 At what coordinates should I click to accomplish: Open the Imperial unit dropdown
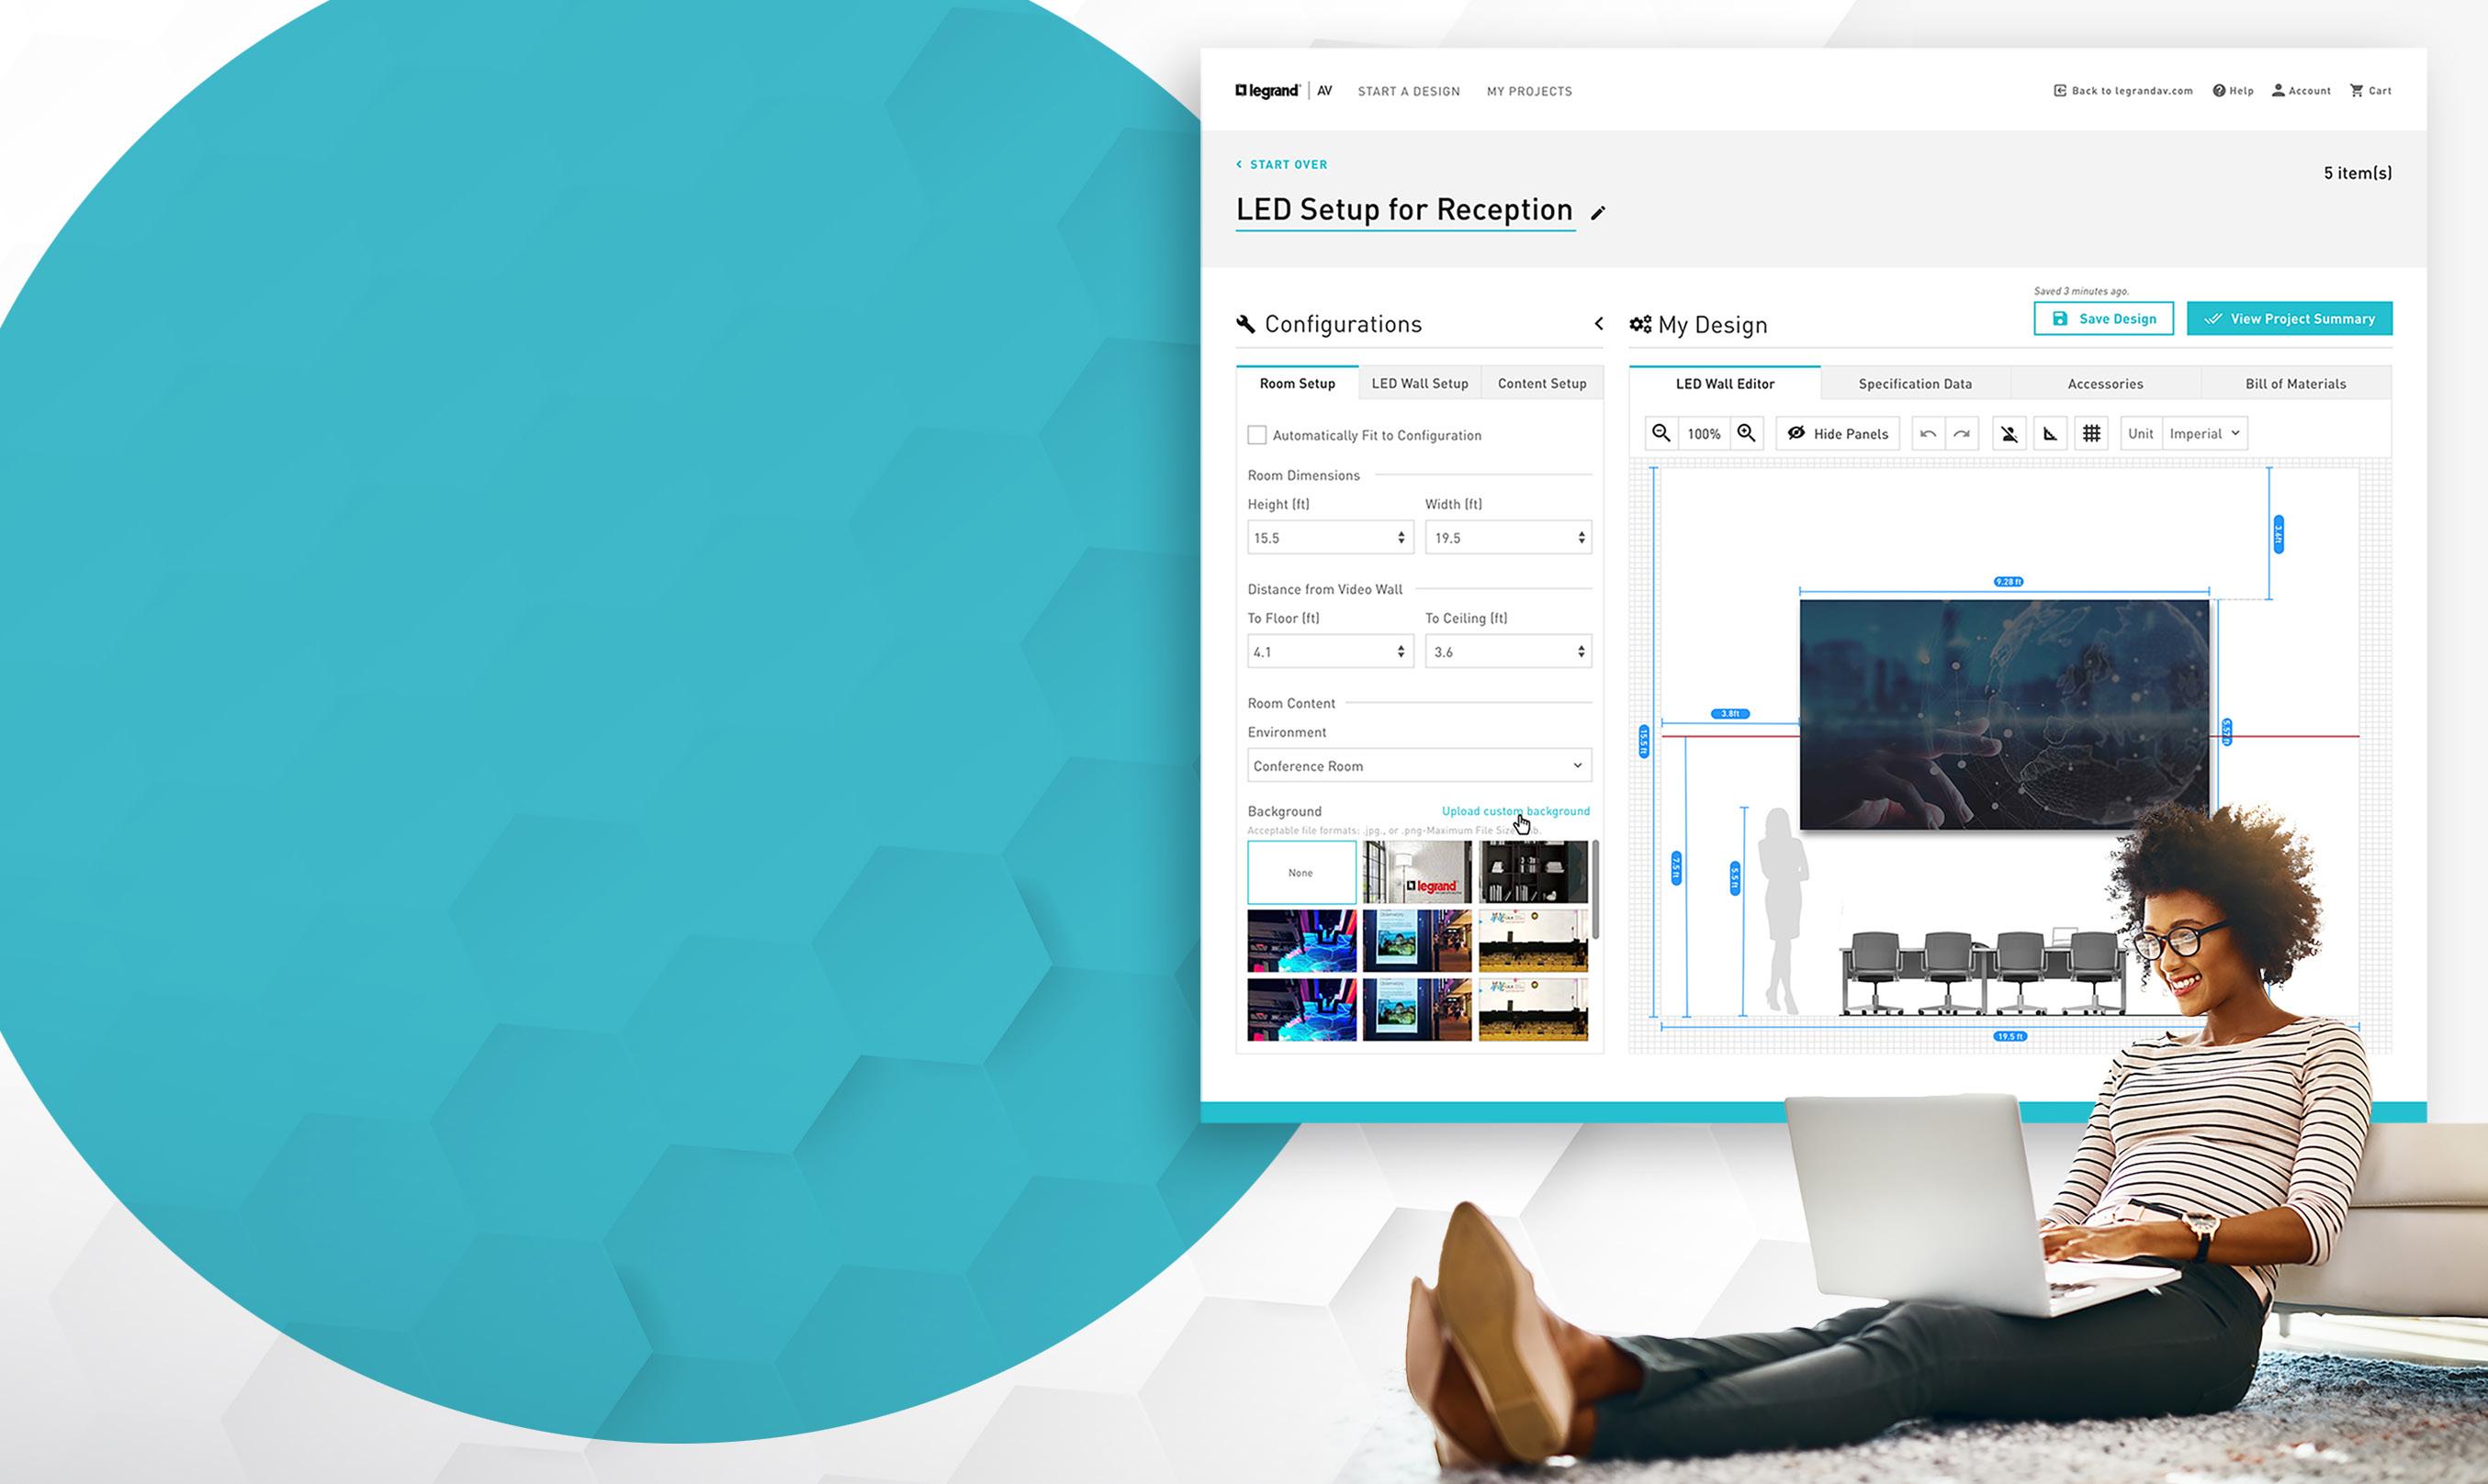[x=2204, y=434]
